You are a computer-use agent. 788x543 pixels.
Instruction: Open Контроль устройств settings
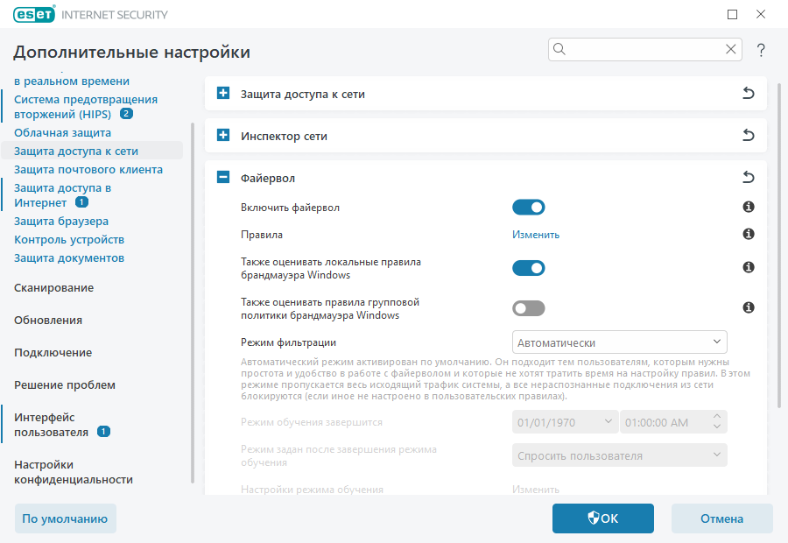(x=69, y=239)
